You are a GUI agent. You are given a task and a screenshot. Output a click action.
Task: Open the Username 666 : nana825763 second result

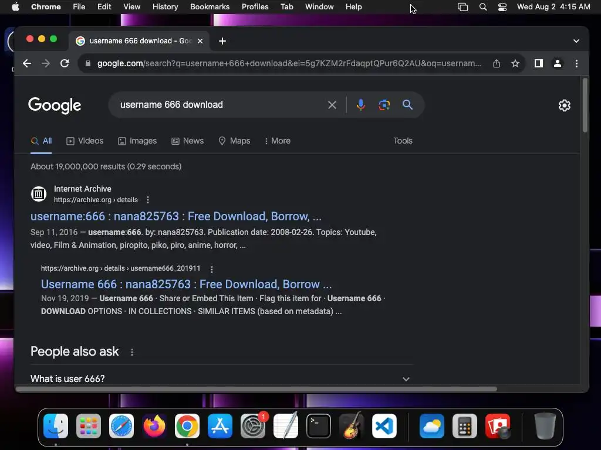(186, 284)
